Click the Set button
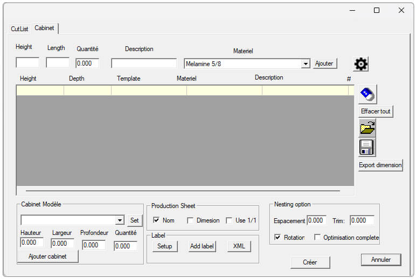416x279 pixels. pos(135,220)
